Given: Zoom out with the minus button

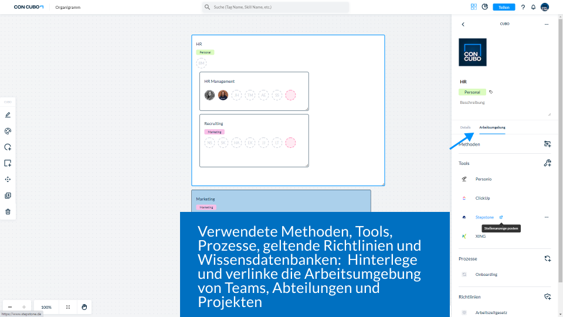Looking at the screenshot, I should [10, 307].
